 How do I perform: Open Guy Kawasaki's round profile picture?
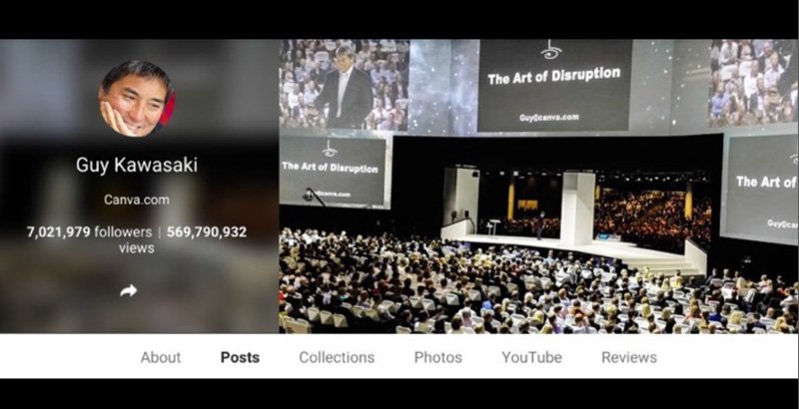137,98
